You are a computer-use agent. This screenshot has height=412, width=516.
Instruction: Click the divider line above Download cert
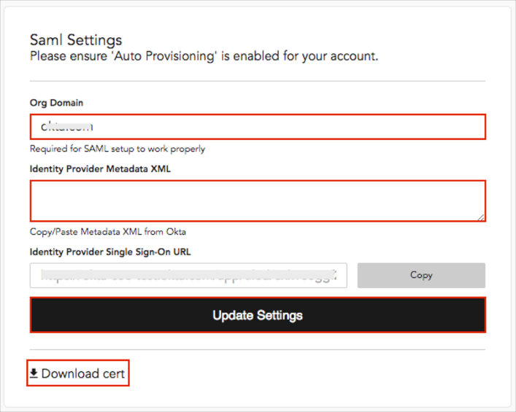click(257, 349)
